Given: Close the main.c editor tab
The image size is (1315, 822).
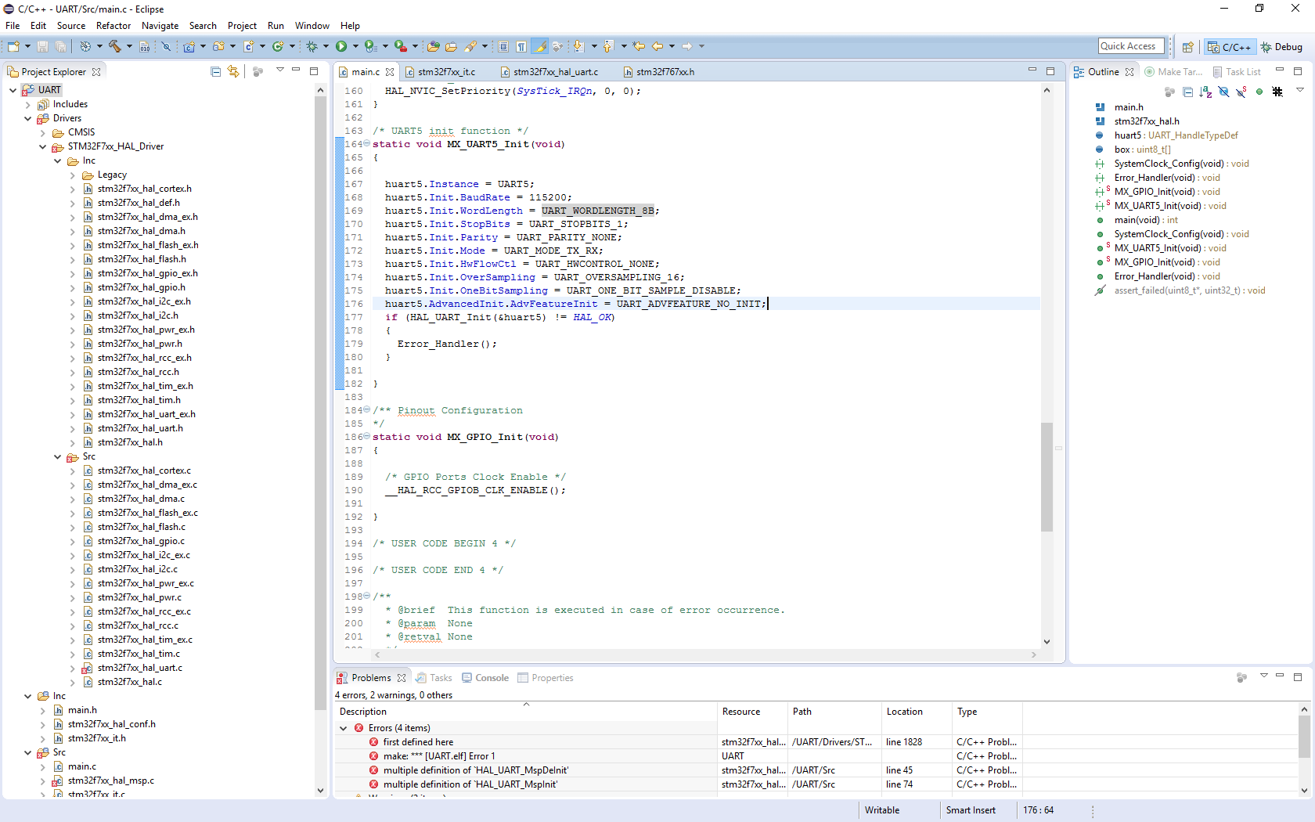Looking at the screenshot, I should click(x=390, y=71).
